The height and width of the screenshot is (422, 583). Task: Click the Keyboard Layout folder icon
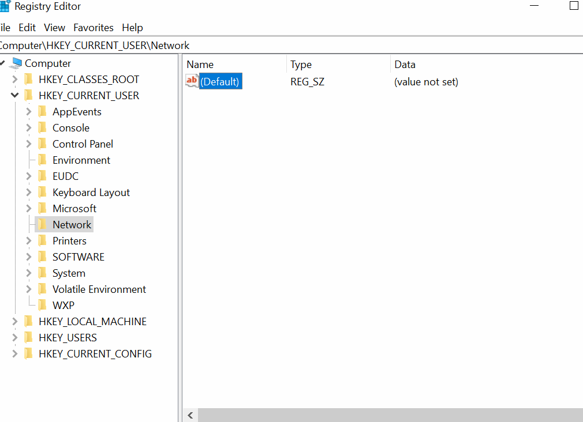(42, 192)
